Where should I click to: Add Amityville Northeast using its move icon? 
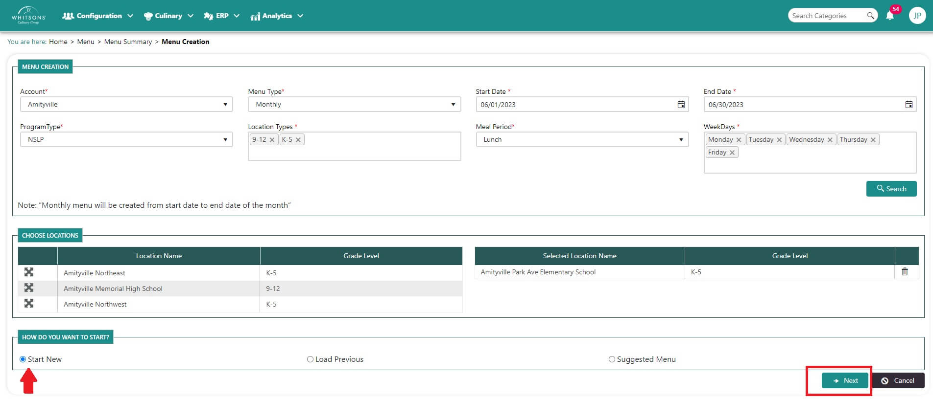tap(29, 272)
